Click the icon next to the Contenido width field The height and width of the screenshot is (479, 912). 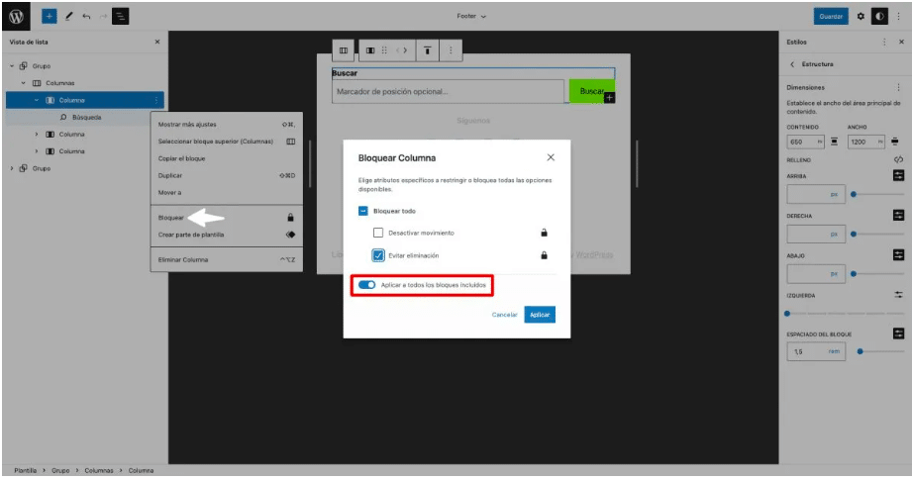pyautogui.click(x=834, y=142)
